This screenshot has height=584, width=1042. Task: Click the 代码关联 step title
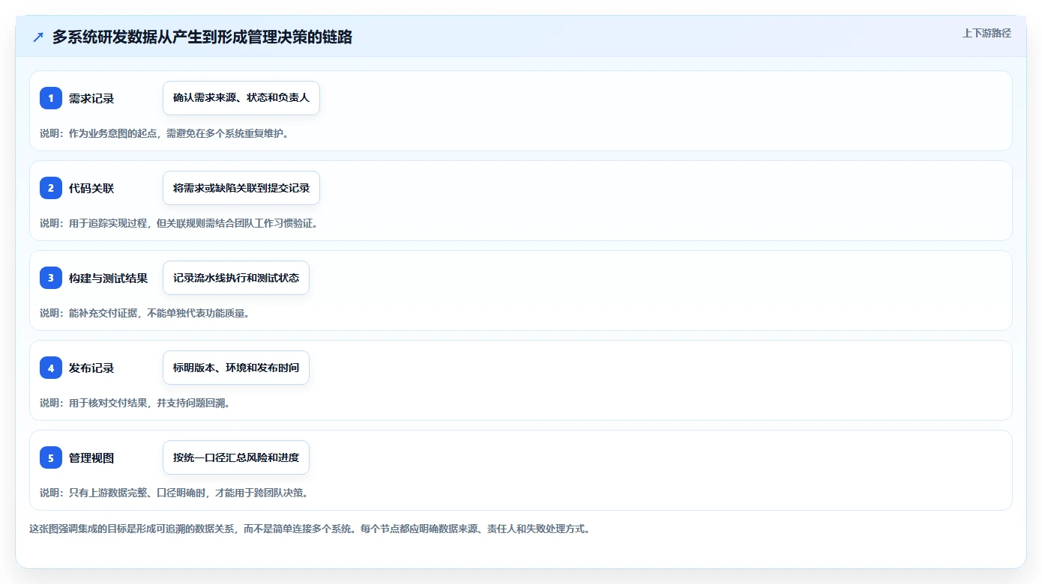91,188
